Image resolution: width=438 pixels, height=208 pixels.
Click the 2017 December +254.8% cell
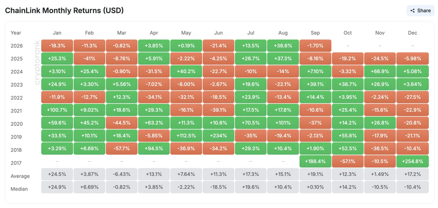(412, 161)
